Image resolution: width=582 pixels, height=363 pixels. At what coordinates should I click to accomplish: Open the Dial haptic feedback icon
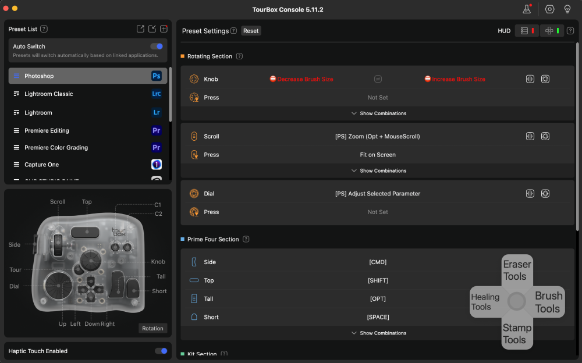545,194
